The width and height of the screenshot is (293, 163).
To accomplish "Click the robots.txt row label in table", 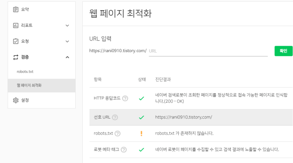I will point(103,133).
